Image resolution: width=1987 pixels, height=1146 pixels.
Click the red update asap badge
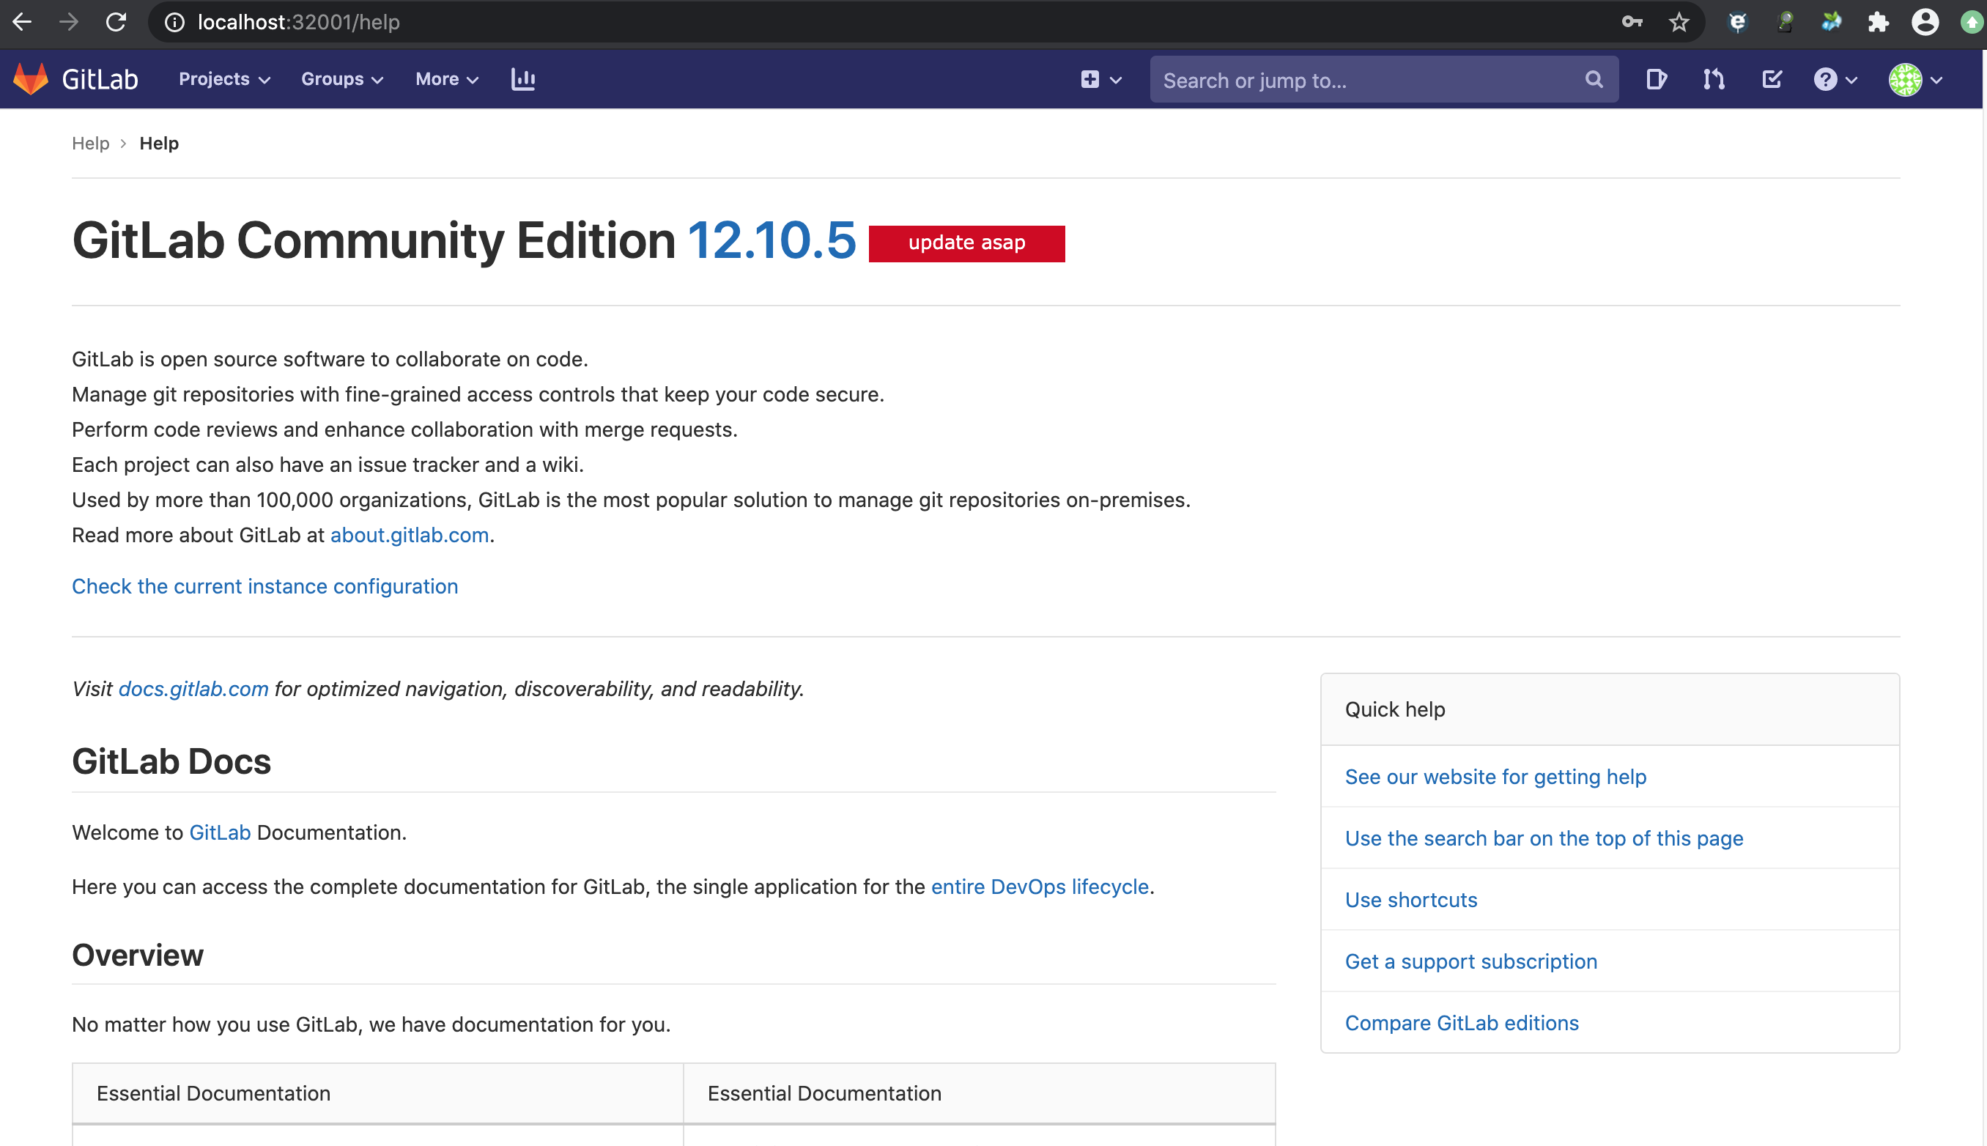coord(966,243)
